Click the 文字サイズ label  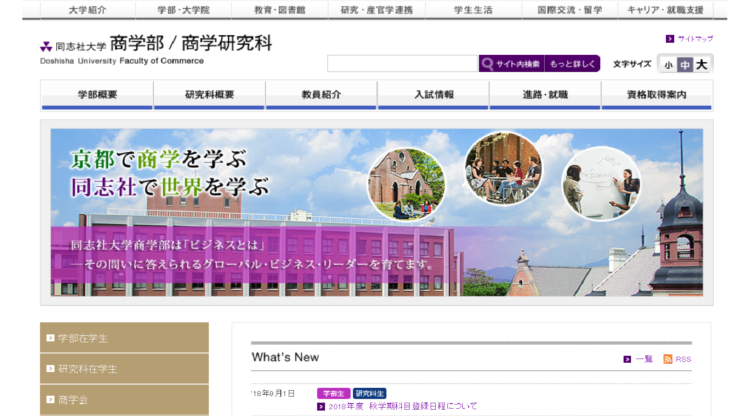[x=632, y=64]
